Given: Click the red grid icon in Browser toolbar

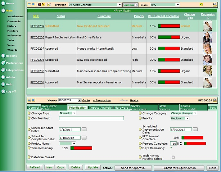Looking at the screenshot, I should tap(39, 5).
